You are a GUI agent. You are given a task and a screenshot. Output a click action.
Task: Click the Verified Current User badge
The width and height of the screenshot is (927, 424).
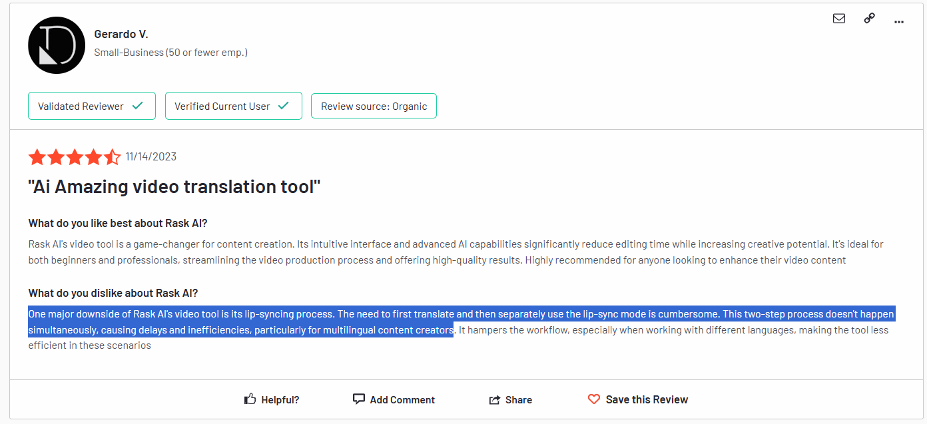233,106
